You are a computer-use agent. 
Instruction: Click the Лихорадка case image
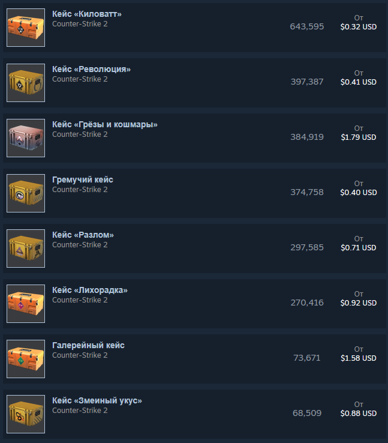pos(26,304)
